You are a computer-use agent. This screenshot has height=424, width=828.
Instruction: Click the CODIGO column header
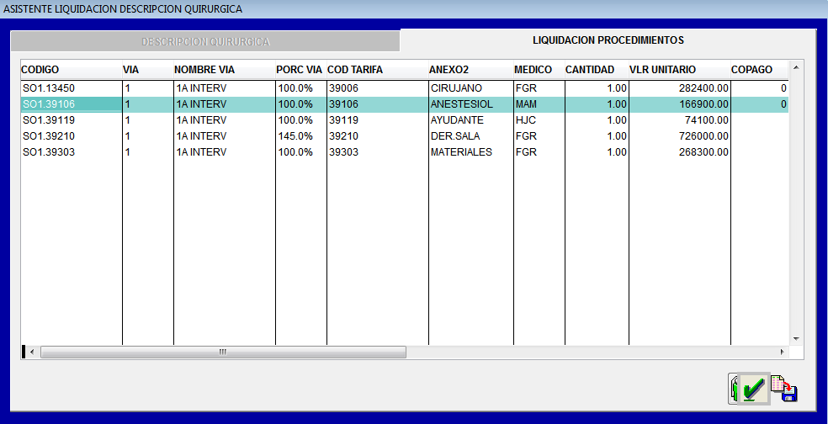point(72,70)
